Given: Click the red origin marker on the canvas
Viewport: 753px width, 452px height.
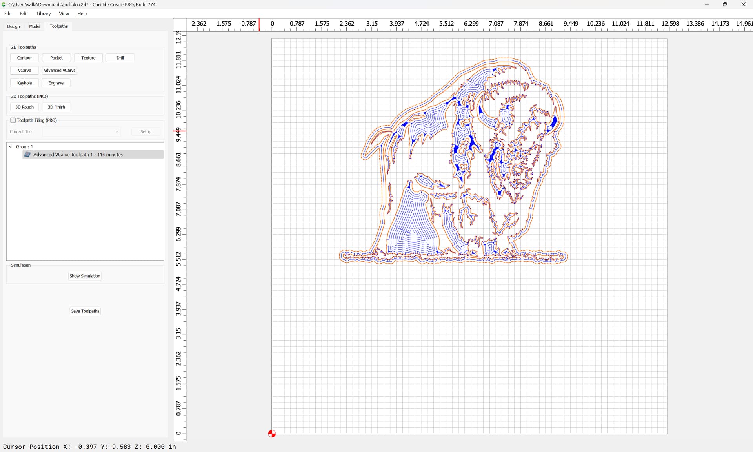Looking at the screenshot, I should (272, 434).
